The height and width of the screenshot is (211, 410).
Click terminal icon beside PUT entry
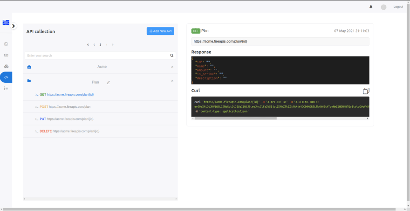point(37,119)
